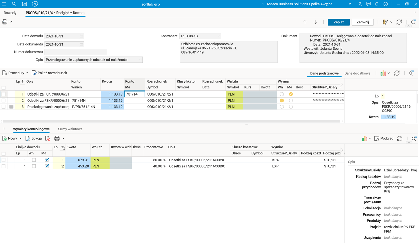Expand the Opis description dropdown
This screenshot has width=419, height=243.
click(140, 60)
